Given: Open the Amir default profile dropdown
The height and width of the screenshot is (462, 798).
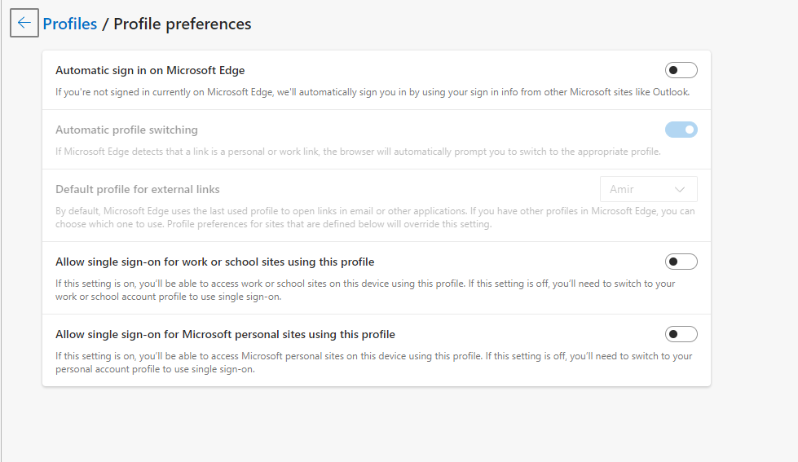Looking at the screenshot, I should pos(648,189).
